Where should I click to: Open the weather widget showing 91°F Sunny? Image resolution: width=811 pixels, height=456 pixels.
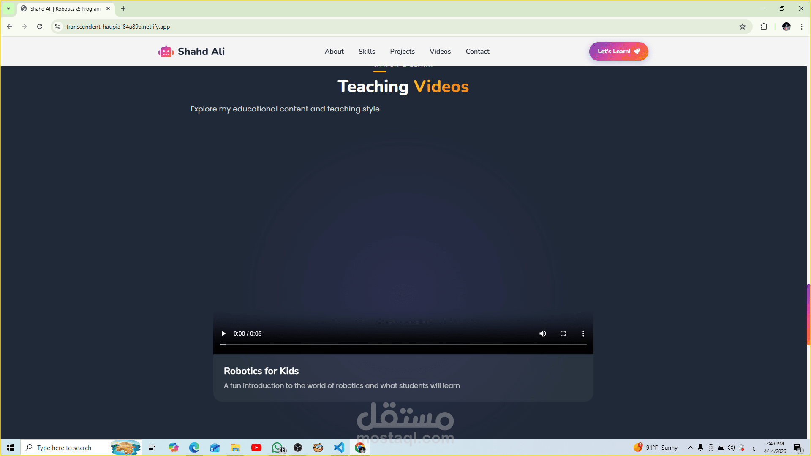coord(656,448)
